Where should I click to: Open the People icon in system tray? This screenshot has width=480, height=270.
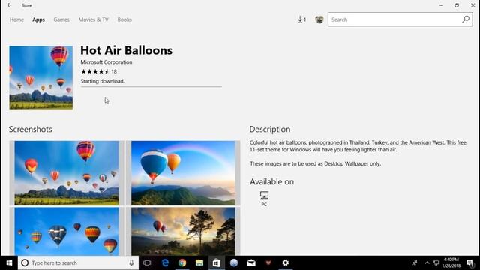click(415, 262)
